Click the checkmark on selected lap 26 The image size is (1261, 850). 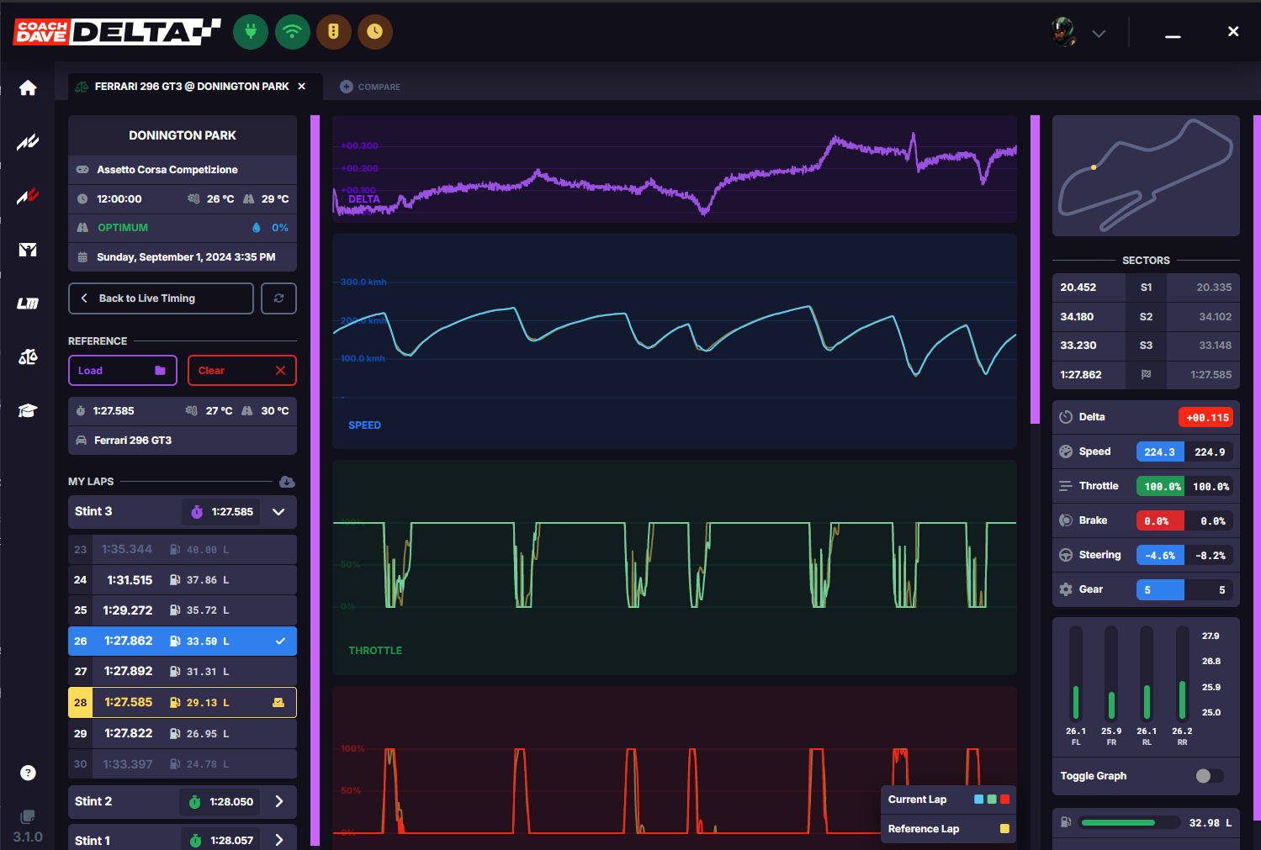point(281,641)
